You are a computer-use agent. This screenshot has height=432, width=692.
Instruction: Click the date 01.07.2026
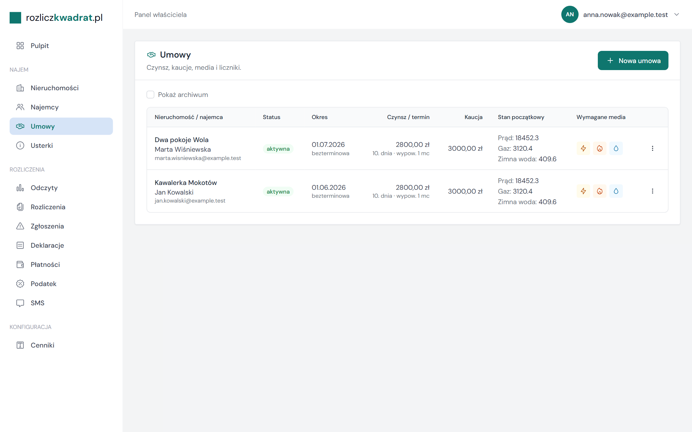[x=328, y=145]
